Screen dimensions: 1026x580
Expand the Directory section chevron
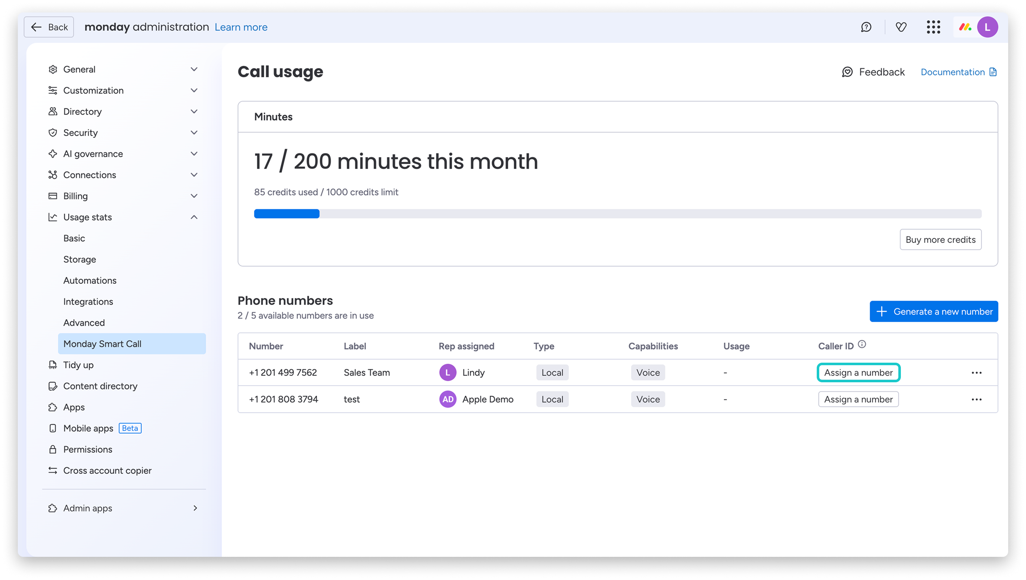pos(194,112)
